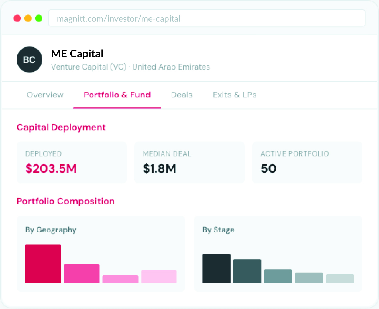379x309 pixels.
Task: Click the ME Capital title
Action: (x=77, y=54)
